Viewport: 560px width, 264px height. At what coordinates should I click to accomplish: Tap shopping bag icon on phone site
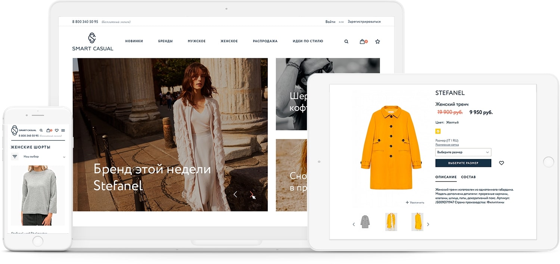point(49,130)
